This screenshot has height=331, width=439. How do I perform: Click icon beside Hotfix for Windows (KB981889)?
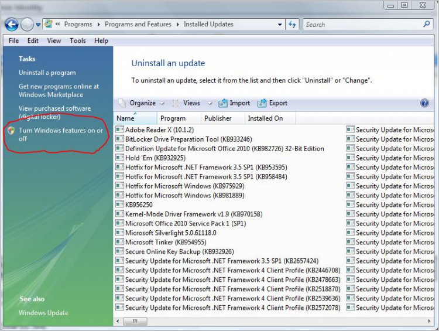tap(119, 195)
